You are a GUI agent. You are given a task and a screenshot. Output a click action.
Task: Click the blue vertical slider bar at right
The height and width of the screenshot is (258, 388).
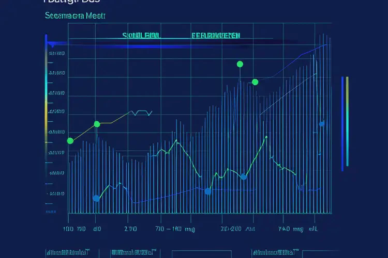(x=342, y=123)
